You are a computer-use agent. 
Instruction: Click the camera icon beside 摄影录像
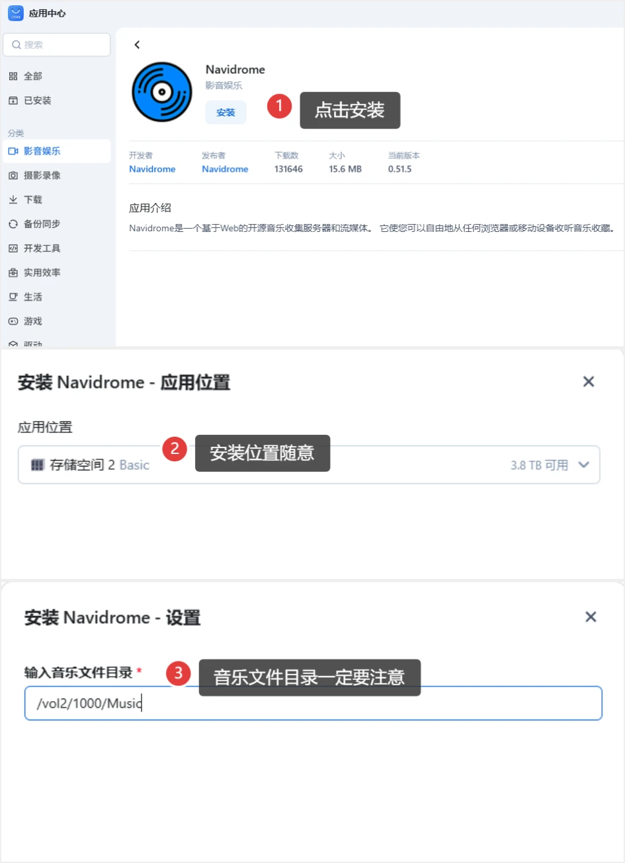click(x=13, y=175)
